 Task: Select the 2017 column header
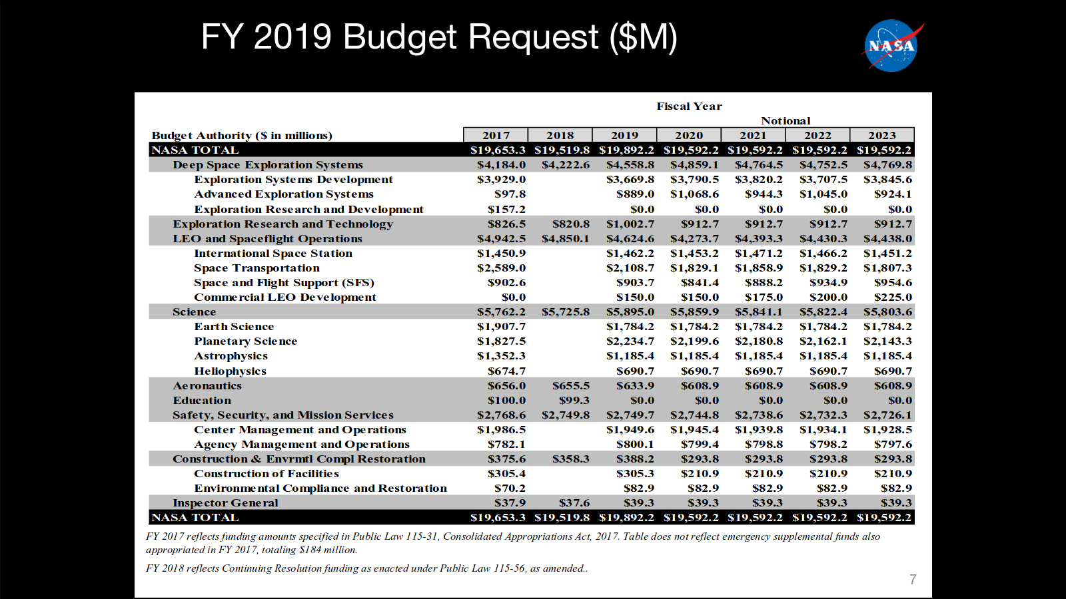pyautogui.click(x=496, y=135)
